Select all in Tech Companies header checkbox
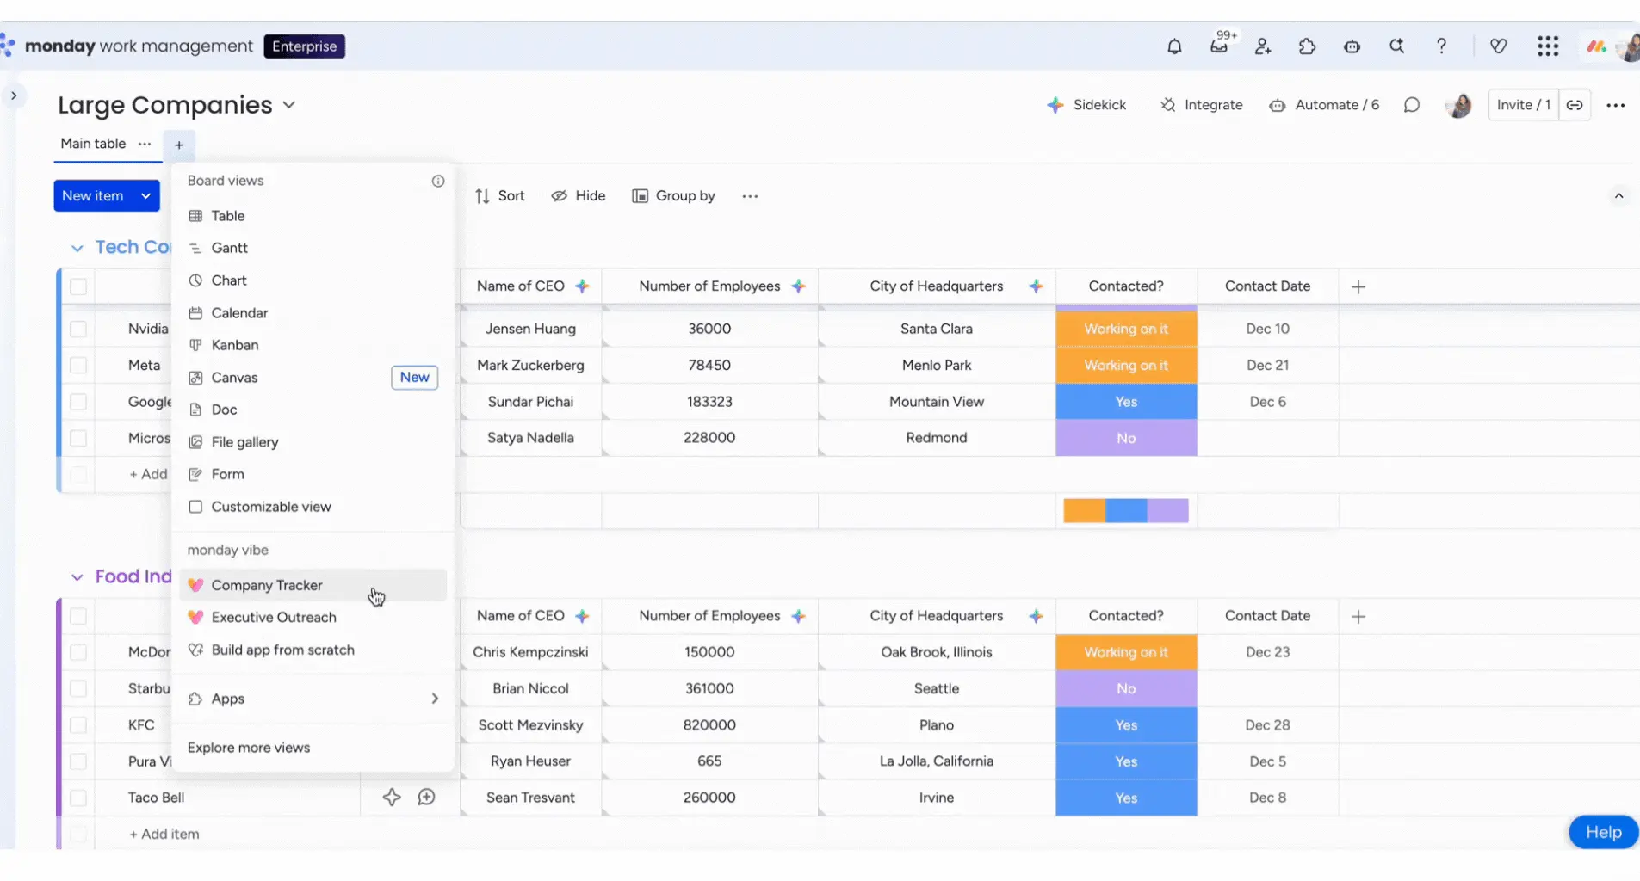Viewport: 1640px width, 881px height. (x=78, y=286)
